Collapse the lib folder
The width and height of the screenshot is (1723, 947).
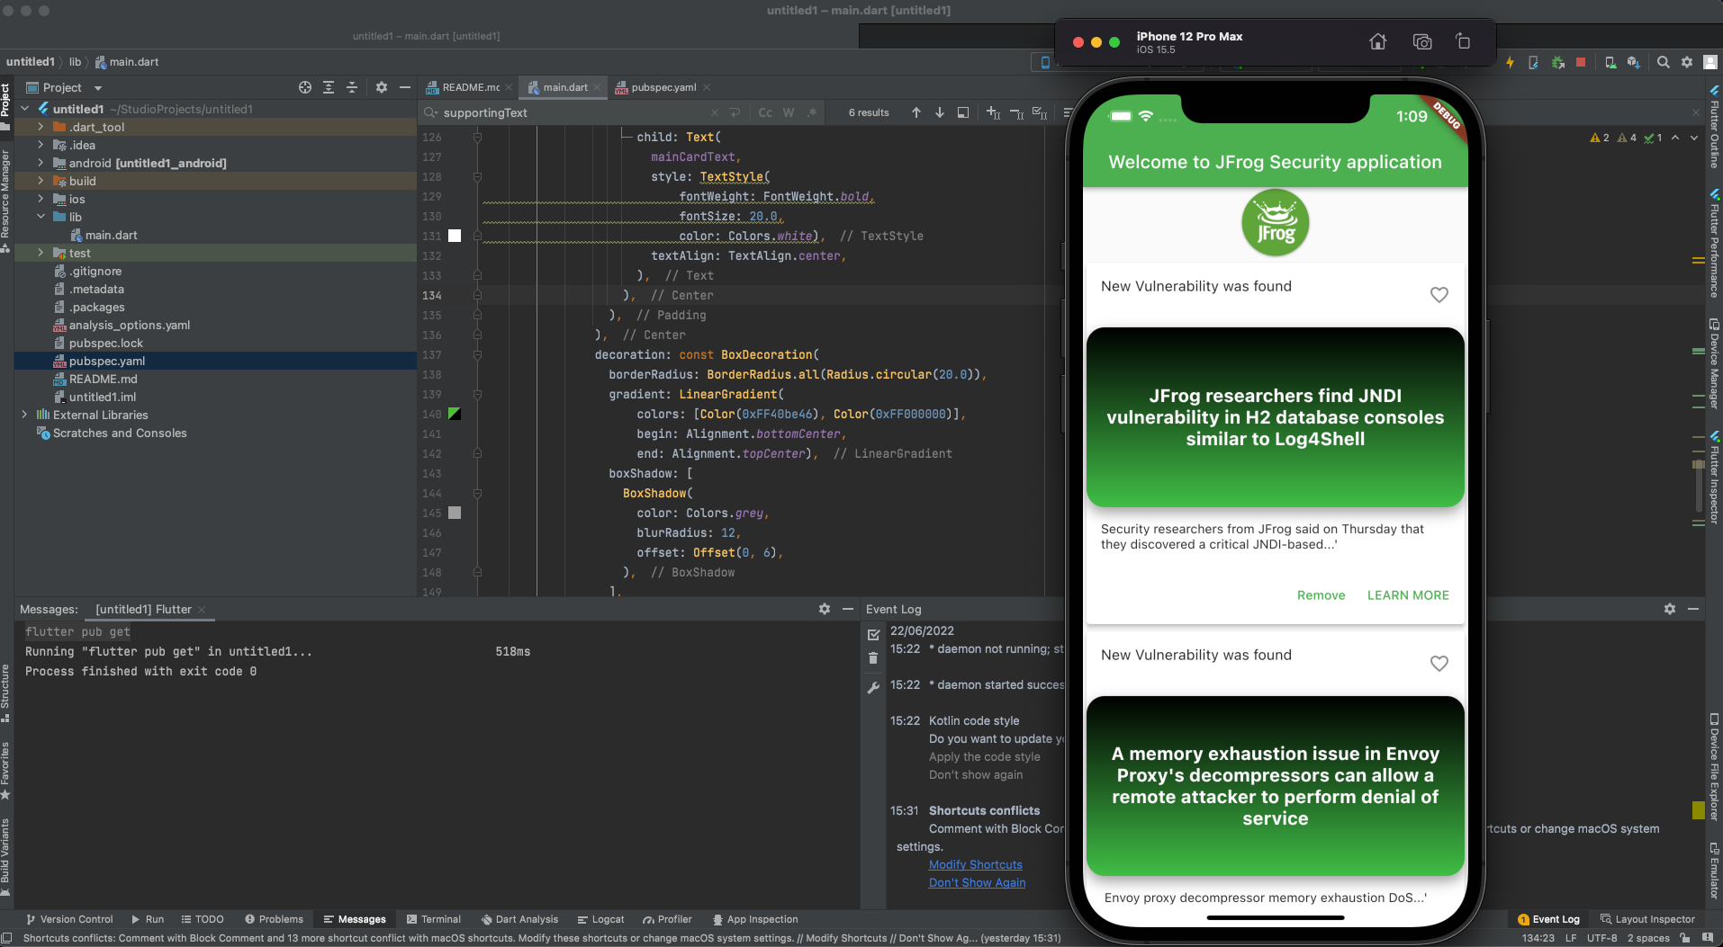[41, 217]
